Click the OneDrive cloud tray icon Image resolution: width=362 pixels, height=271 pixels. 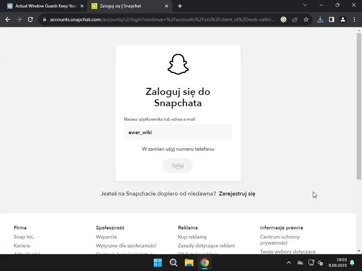(x=300, y=263)
